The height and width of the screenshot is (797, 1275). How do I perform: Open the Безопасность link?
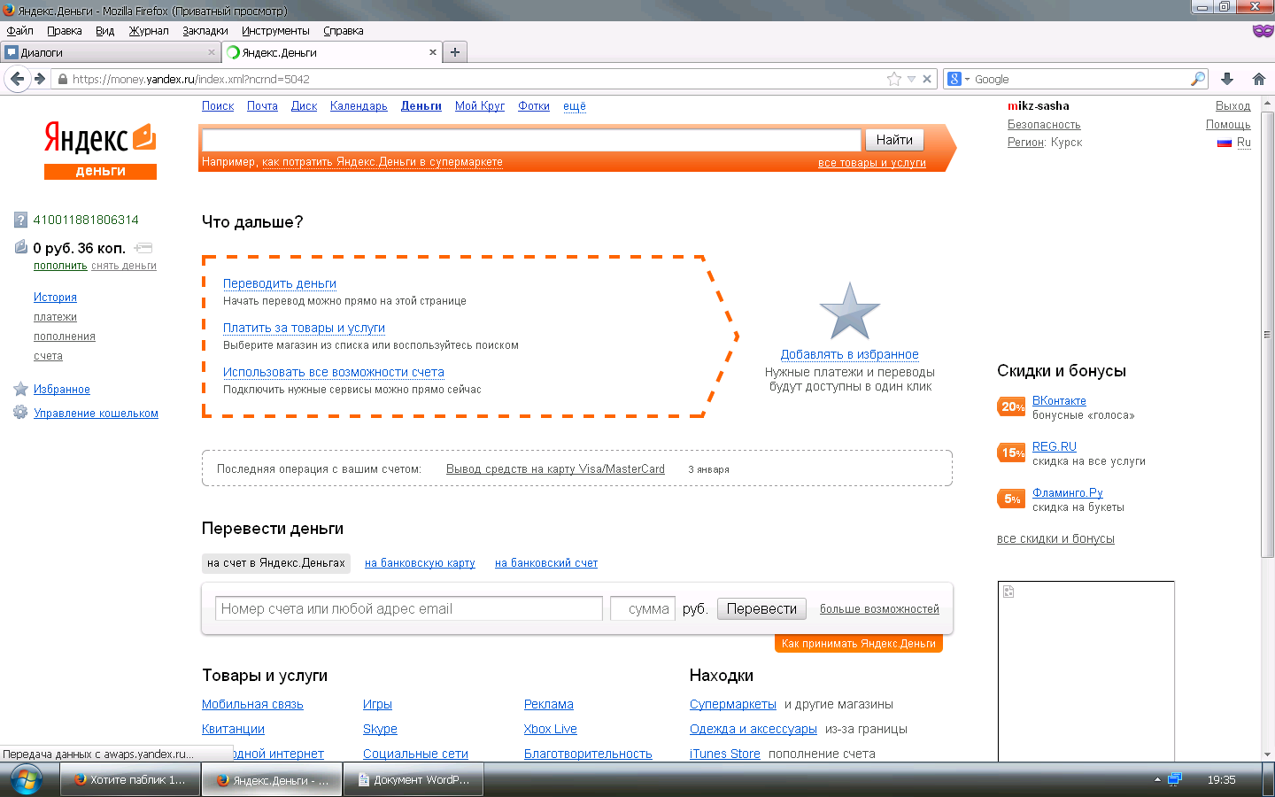[1044, 125]
